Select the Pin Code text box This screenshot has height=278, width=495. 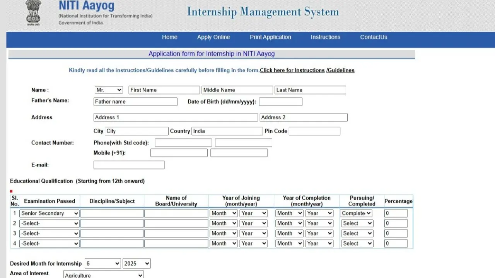click(314, 131)
